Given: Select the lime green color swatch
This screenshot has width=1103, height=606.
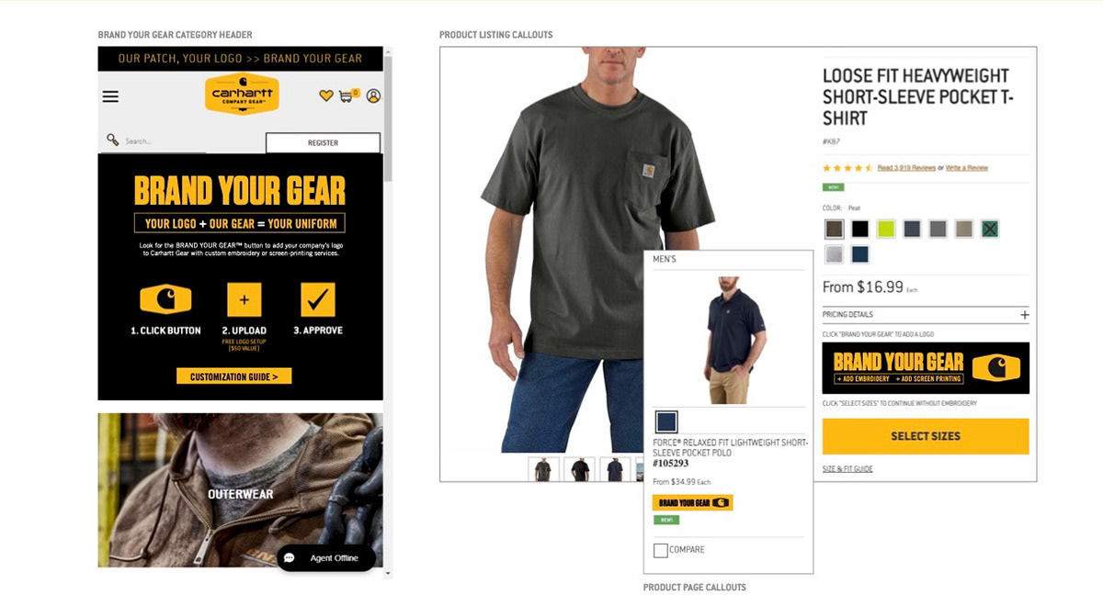Looking at the screenshot, I should pyautogui.click(x=886, y=229).
